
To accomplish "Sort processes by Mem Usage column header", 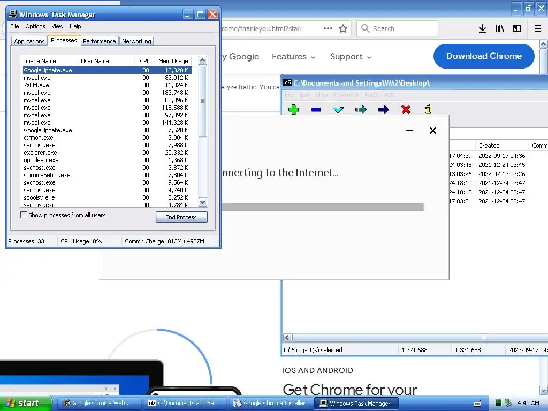I will click(x=173, y=61).
